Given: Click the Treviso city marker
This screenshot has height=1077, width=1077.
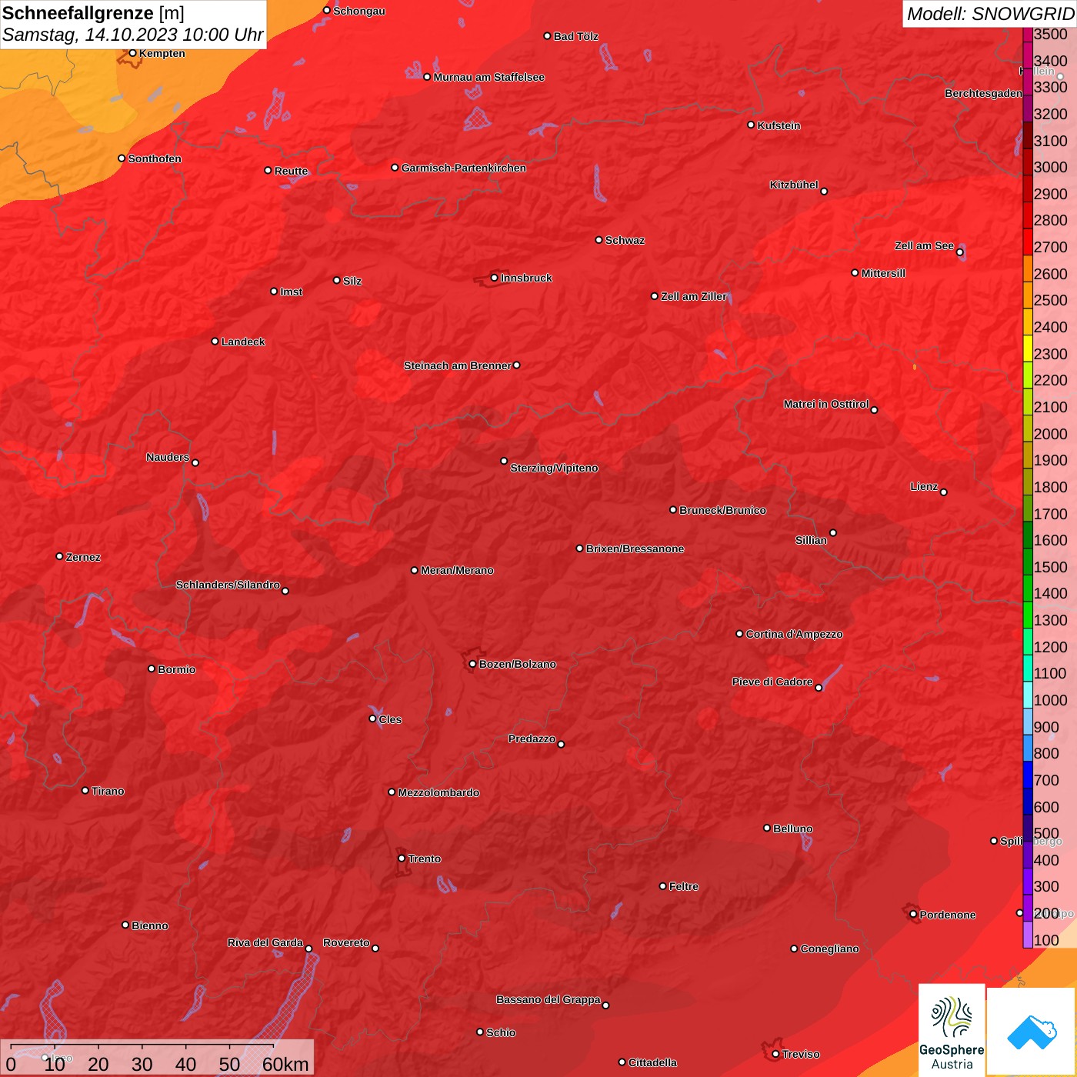Looking at the screenshot, I should coord(775,1054).
